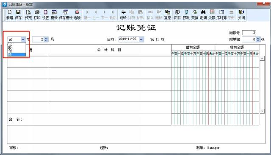Open the 日期 date dropdown arrow
271x155 pixels.
tap(141, 39)
